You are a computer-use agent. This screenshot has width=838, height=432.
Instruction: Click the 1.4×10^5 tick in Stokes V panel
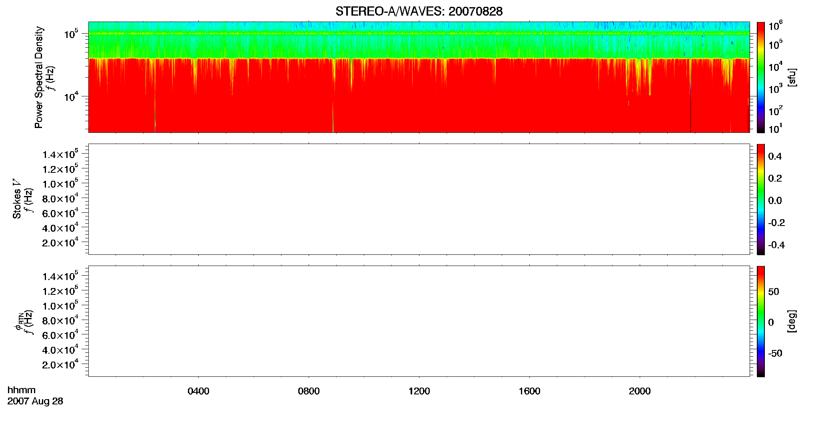(60, 154)
